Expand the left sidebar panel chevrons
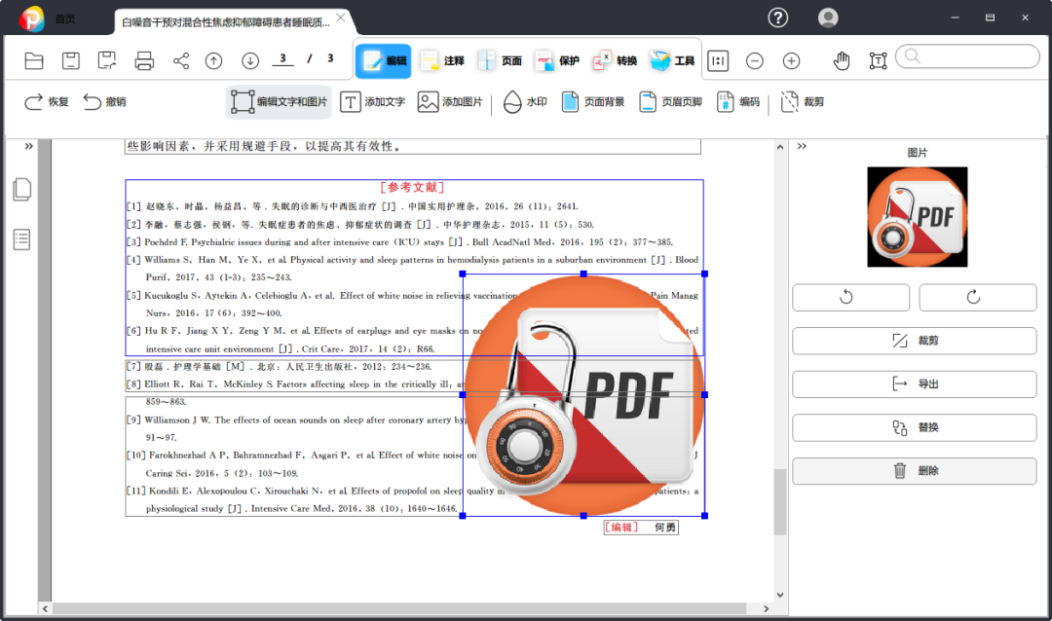 [29, 146]
